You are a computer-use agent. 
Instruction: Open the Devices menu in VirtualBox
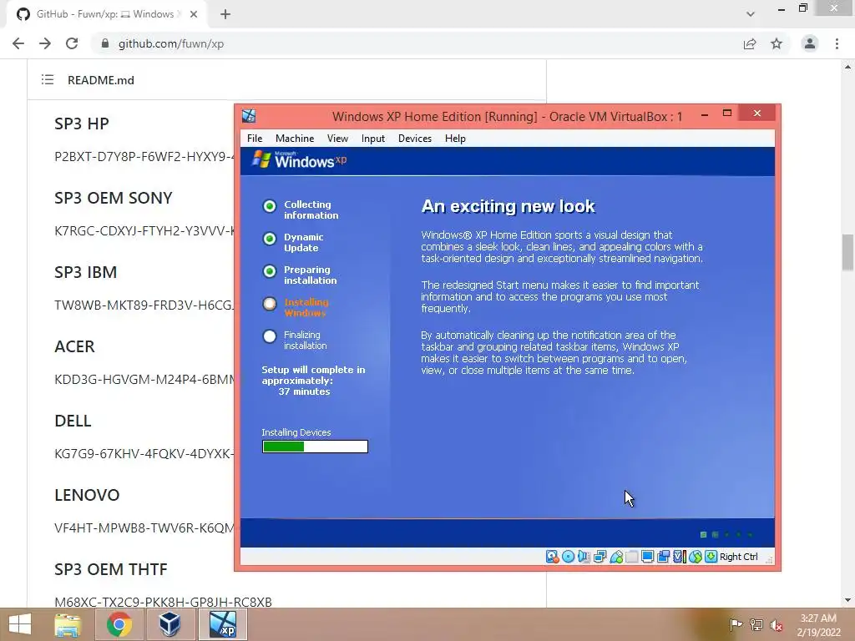point(415,139)
